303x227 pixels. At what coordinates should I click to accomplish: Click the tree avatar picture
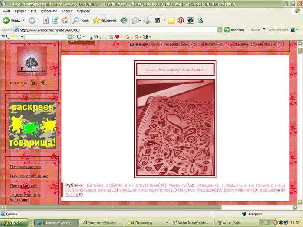pos(32,61)
